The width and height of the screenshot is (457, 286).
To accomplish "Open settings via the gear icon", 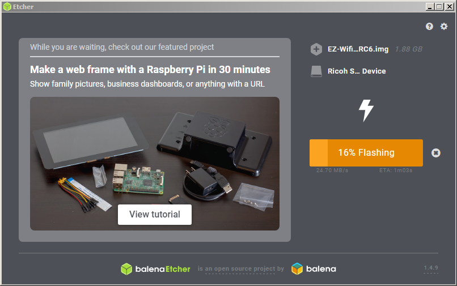I will tap(444, 27).
